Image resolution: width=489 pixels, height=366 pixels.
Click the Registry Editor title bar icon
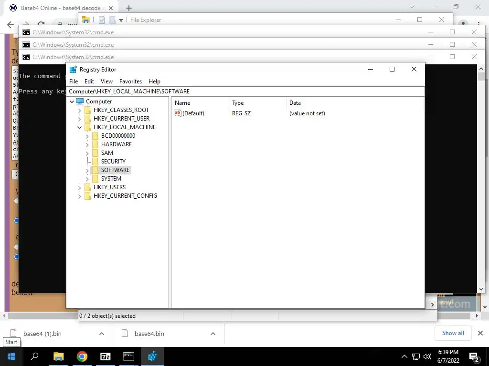[x=73, y=70]
